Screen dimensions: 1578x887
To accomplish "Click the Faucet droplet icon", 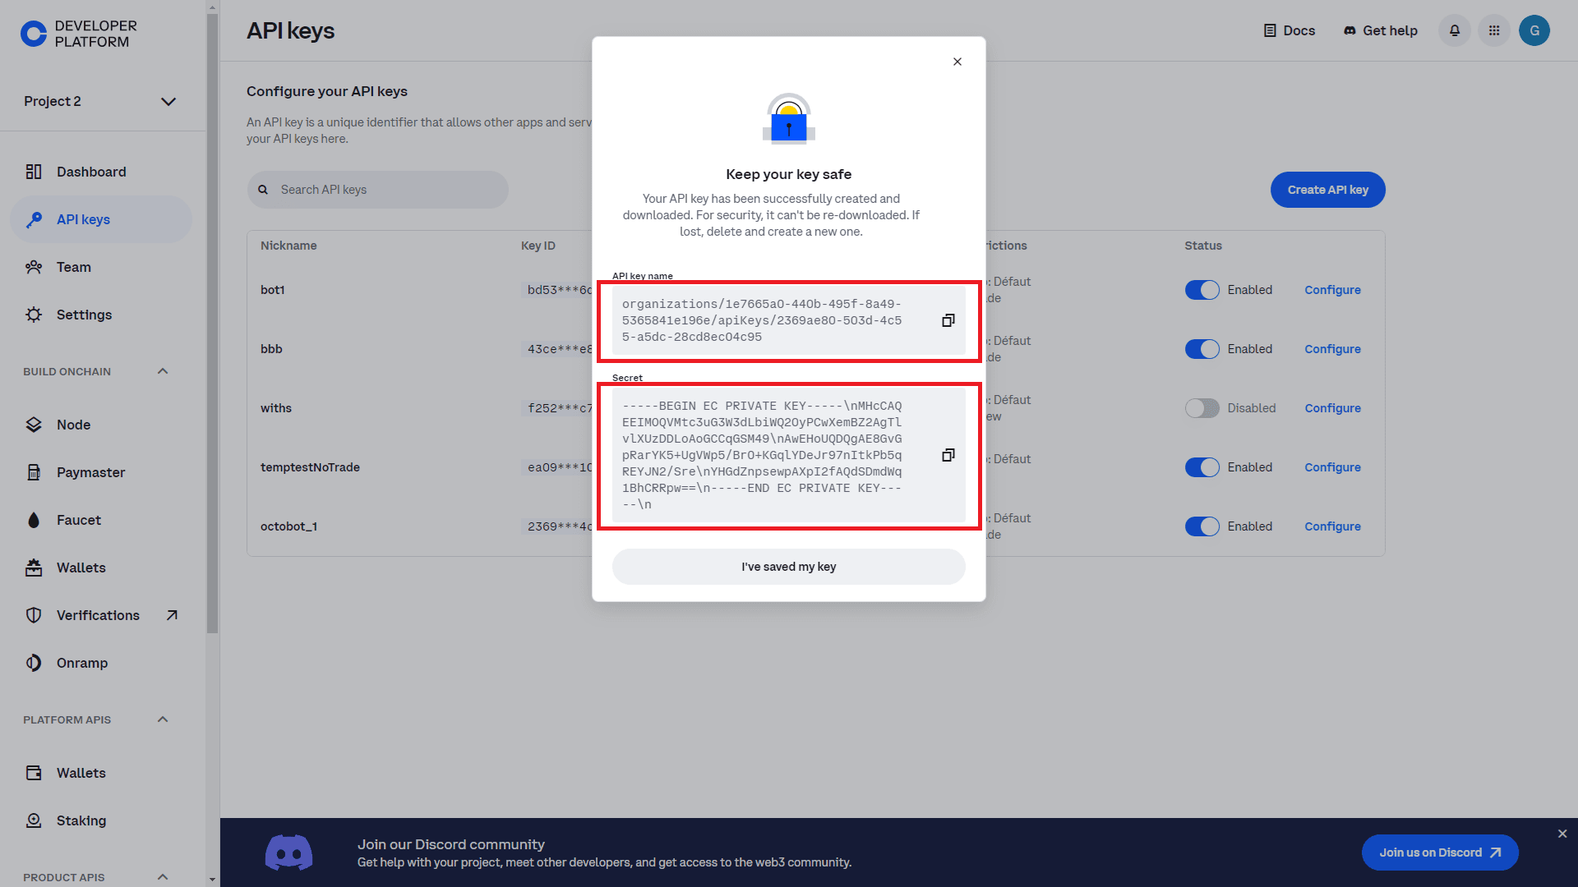I will pos(34,520).
